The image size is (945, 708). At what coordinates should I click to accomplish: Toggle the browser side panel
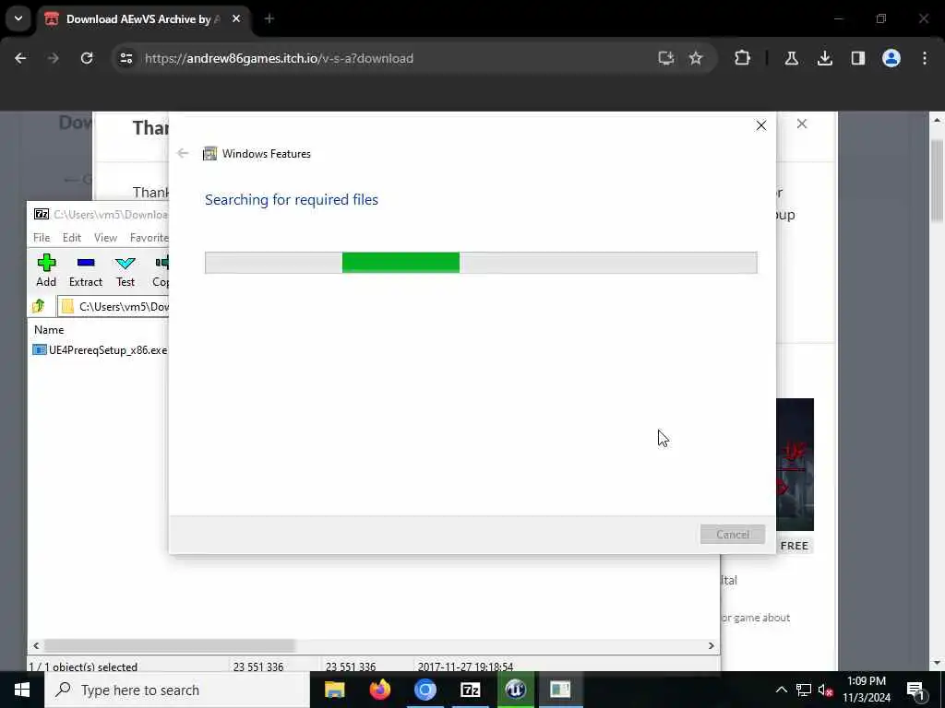pos(857,58)
